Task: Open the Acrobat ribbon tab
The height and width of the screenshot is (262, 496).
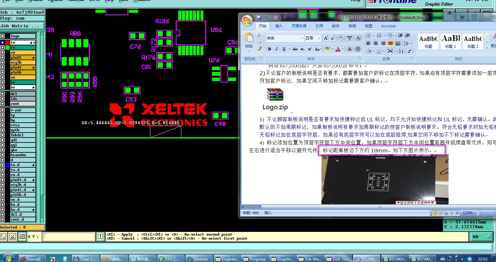Action: point(388,26)
